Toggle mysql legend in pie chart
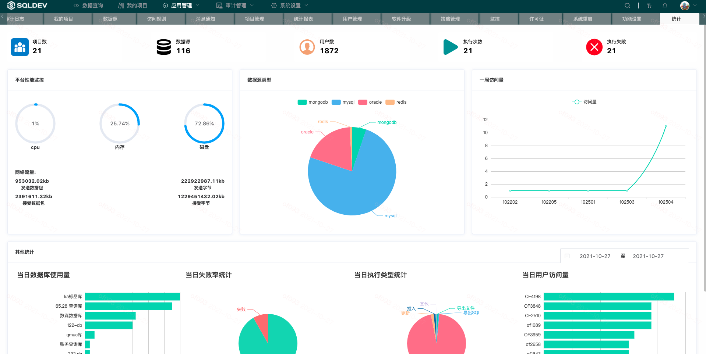The width and height of the screenshot is (706, 354). 343,102
